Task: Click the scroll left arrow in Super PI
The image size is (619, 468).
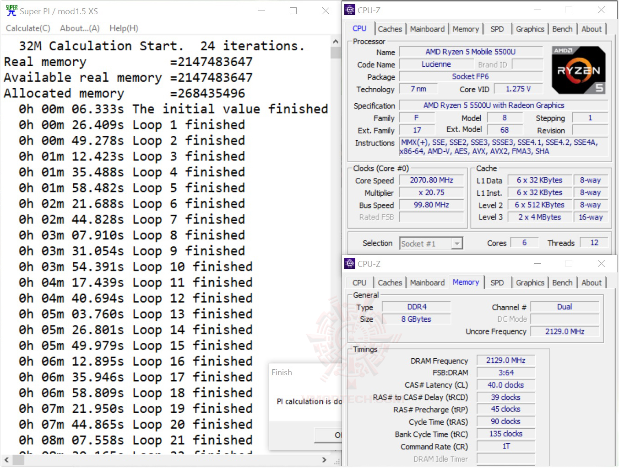Action: coord(6,460)
